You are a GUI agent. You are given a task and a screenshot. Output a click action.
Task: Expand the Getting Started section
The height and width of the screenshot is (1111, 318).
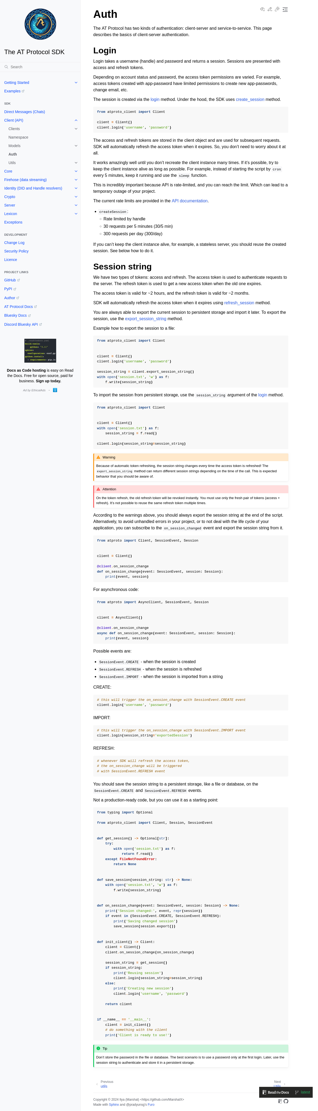[x=76, y=82]
